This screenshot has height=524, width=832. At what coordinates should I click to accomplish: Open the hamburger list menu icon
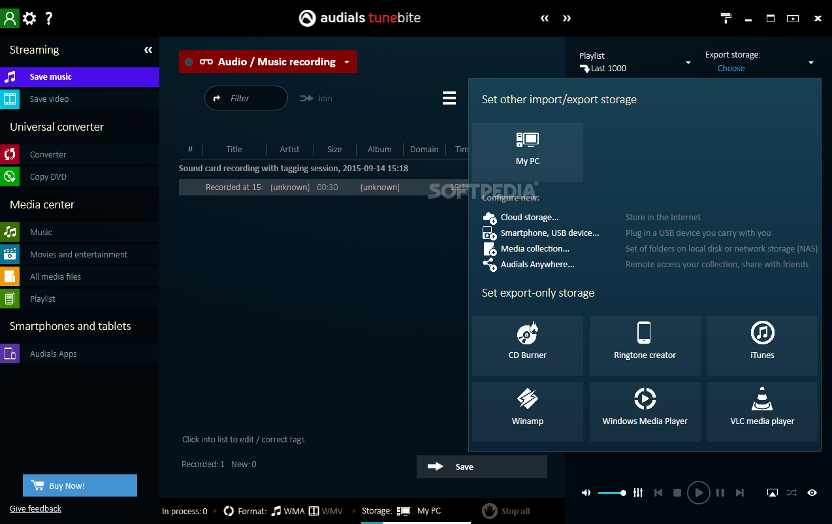coord(449,98)
